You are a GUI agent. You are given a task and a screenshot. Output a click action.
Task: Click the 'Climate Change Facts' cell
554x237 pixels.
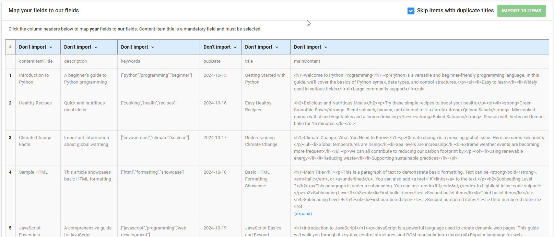click(38, 148)
